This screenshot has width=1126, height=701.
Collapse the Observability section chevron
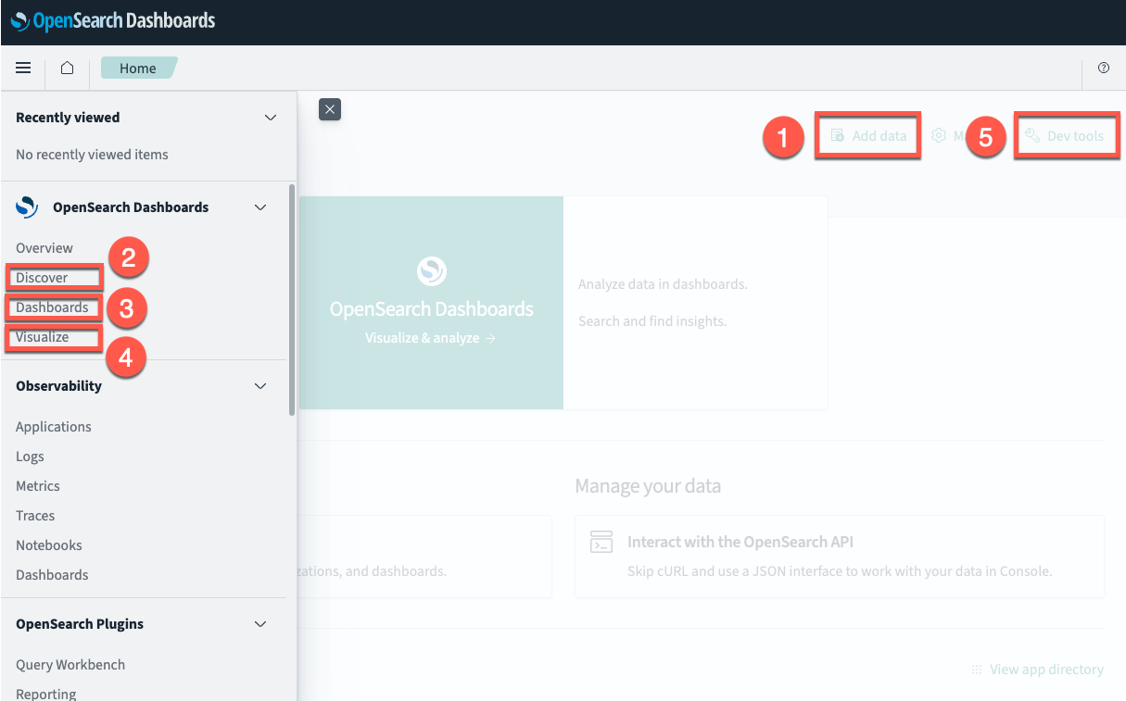[260, 386]
